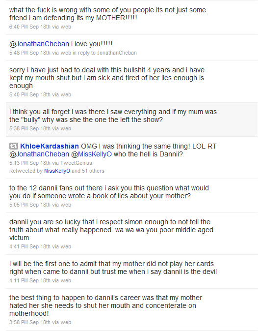Click 'in reply to JonathanCheban' link
Image resolution: width=258 pixels, height=333 pixels.
(x=105, y=53)
